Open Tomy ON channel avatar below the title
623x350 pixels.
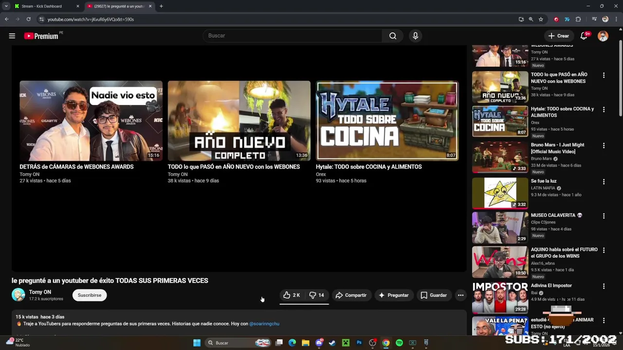click(x=18, y=295)
